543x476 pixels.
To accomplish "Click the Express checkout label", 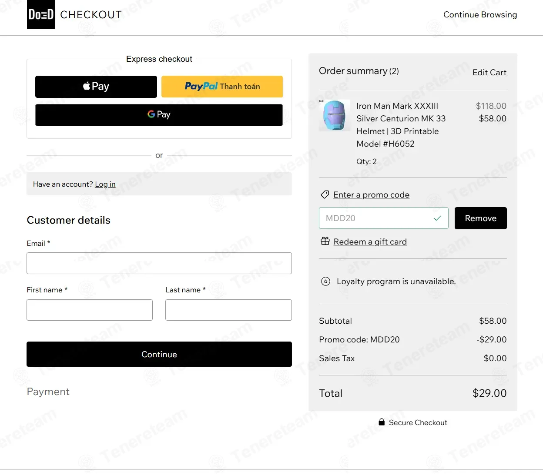I will pos(159,59).
